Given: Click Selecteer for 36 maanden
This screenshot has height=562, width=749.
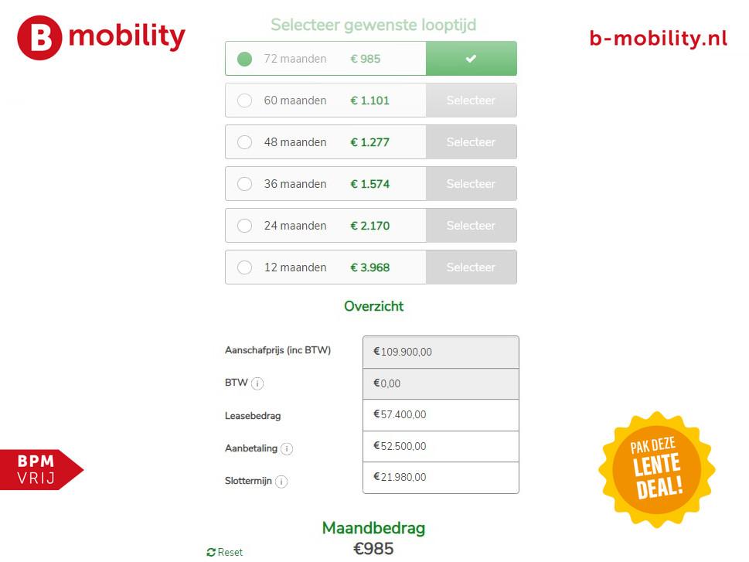Looking at the screenshot, I should 471,183.
